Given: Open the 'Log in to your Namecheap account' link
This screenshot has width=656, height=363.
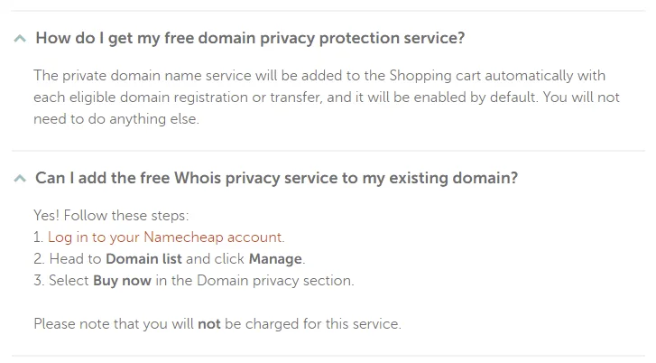Looking at the screenshot, I should [x=165, y=237].
